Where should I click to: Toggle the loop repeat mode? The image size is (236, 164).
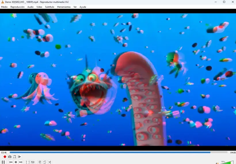tap(45, 162)
